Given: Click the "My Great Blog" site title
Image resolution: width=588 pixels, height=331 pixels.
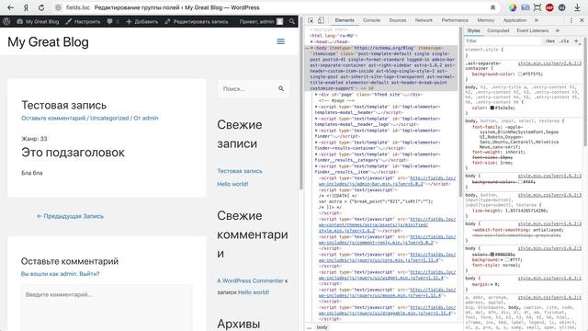Looking at the screenshot, I should click(x=48, y=41).
